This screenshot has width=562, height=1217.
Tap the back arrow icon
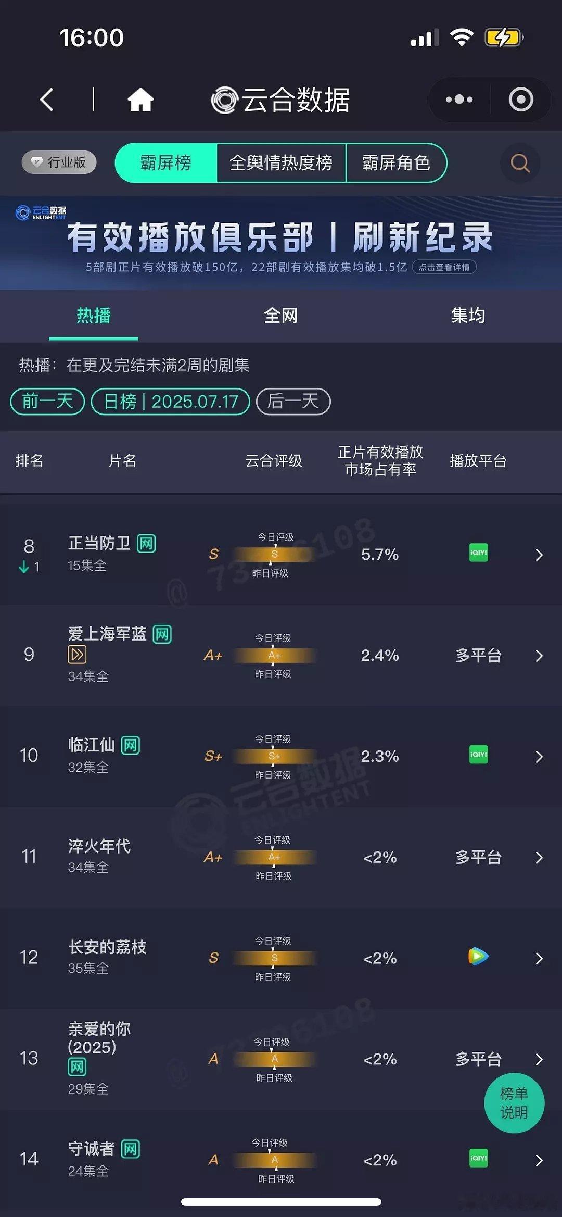(47, 99)
